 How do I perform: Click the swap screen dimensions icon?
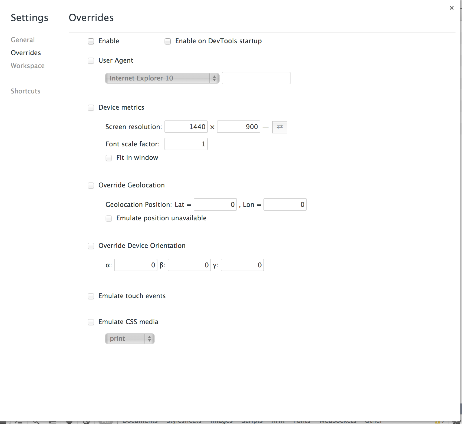pyautogui.click(x=279, y=127)
